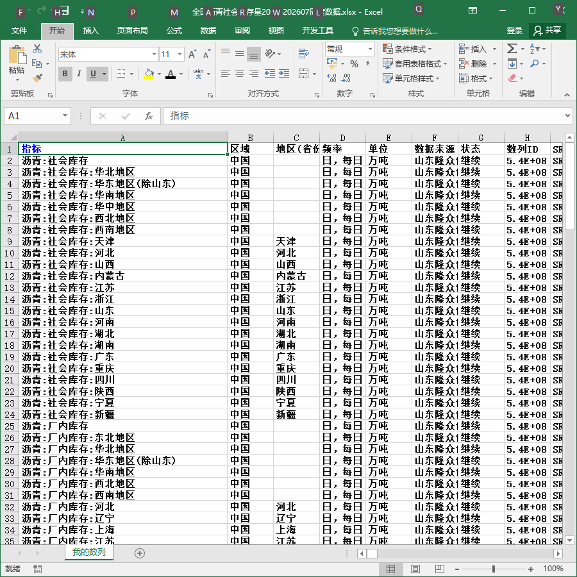Click the Cut scissors icon
This screenshot has height=577, width=577.
click(37, 49)
